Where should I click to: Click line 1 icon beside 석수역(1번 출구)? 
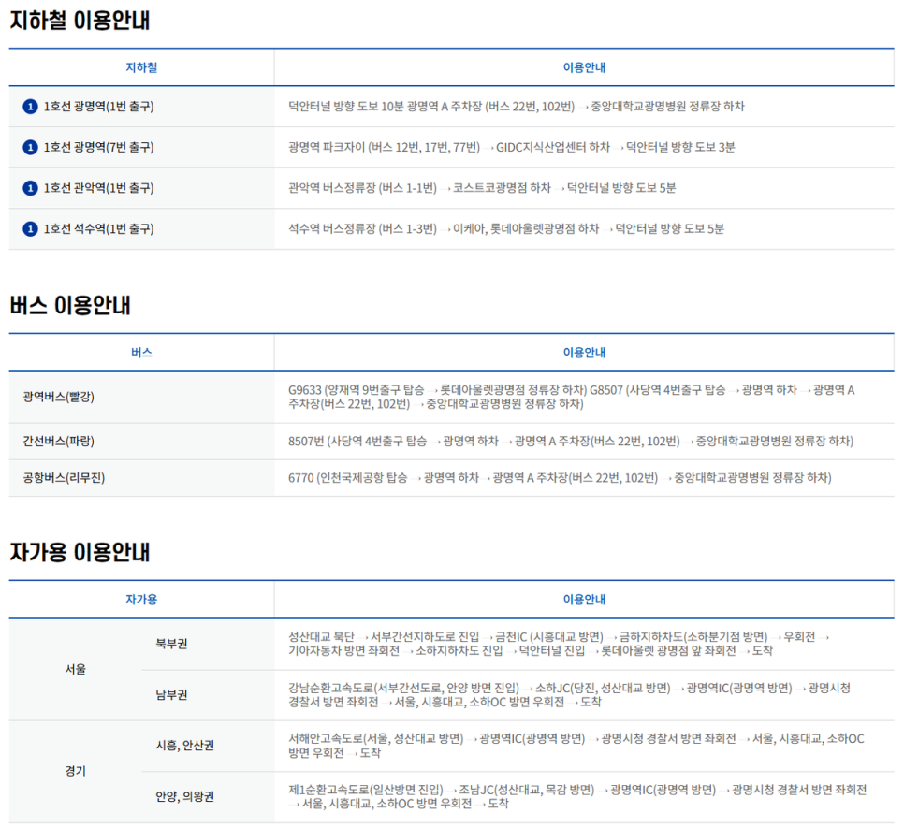point(30,228)
